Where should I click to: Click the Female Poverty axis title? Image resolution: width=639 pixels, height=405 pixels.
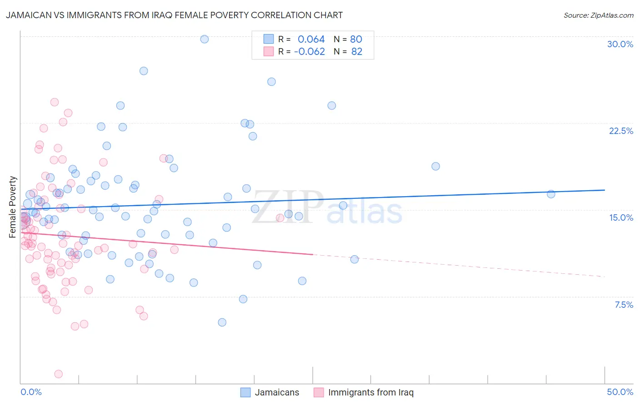12,207
